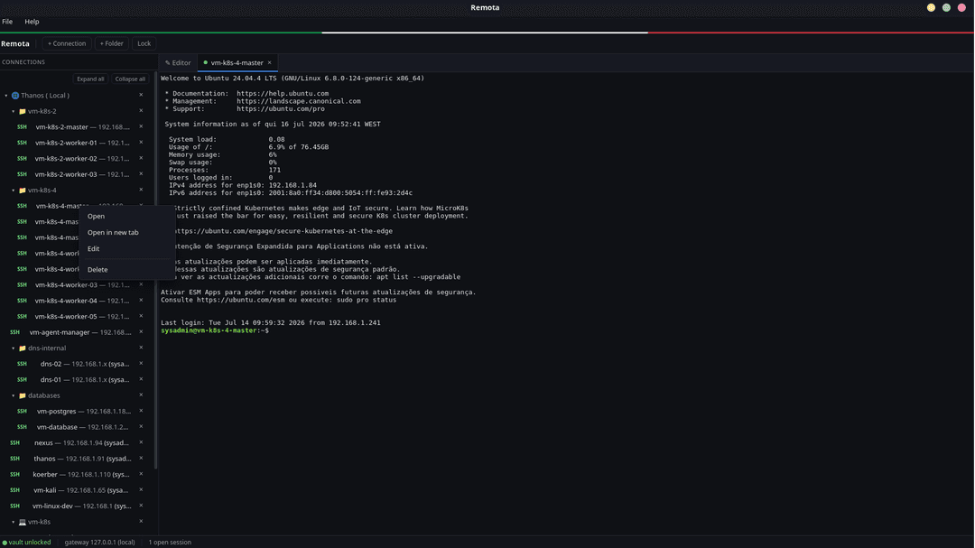
Task: Collapse the vm-k8s group arrow
Action: tap(13, 522)
